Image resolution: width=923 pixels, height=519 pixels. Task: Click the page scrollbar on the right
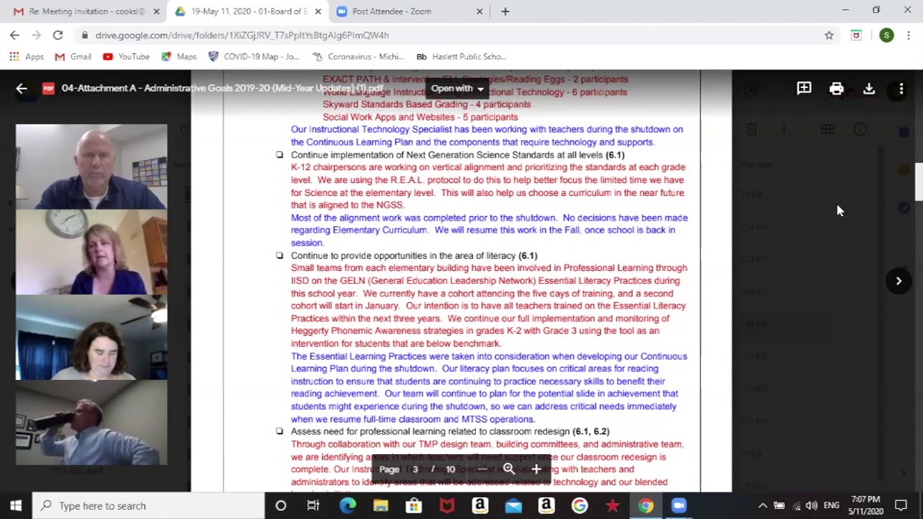tap(919, 182)
